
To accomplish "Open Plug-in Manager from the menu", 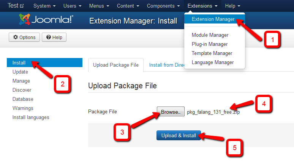I will (x=210, y=44).
